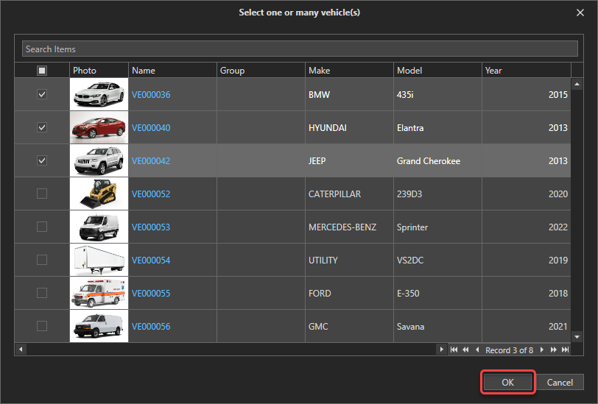Jump to the previous page of records

tap(465, 350)
